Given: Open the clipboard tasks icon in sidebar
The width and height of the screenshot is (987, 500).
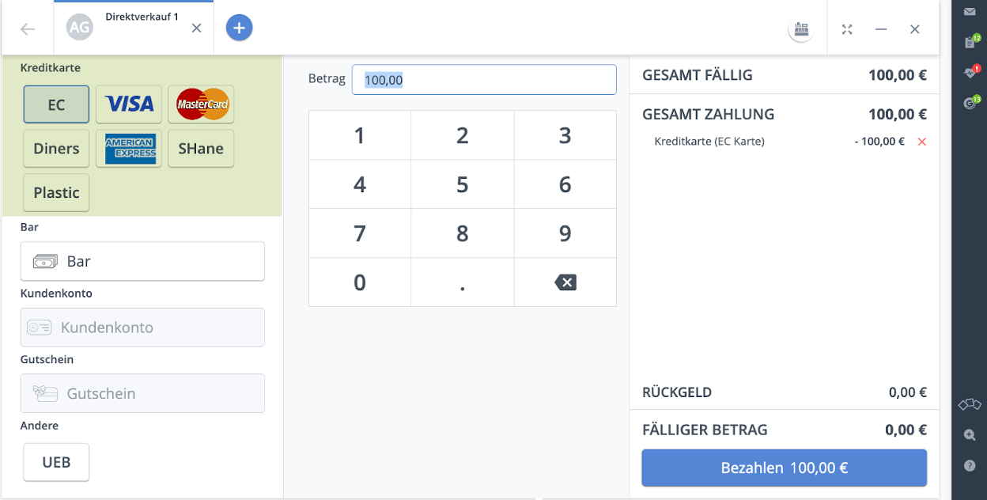Looking at the screenshot, I should point(970,42).
